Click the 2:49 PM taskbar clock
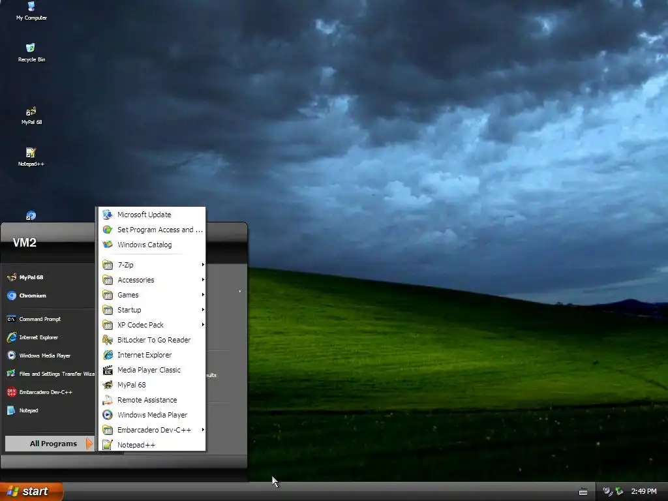This screenshot has height=501, width=668. click(644, 492)
